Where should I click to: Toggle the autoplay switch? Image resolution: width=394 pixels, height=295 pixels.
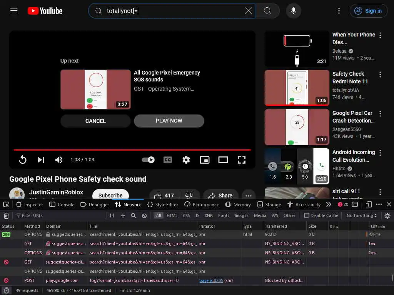[x=148, y=160]
